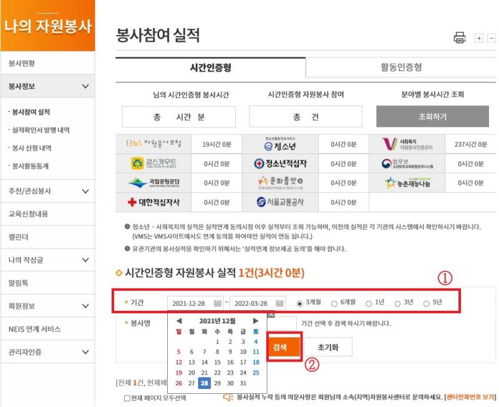Click the 센터전화번호 보기 link
The image size is (499, 407).
pos(470,397)
